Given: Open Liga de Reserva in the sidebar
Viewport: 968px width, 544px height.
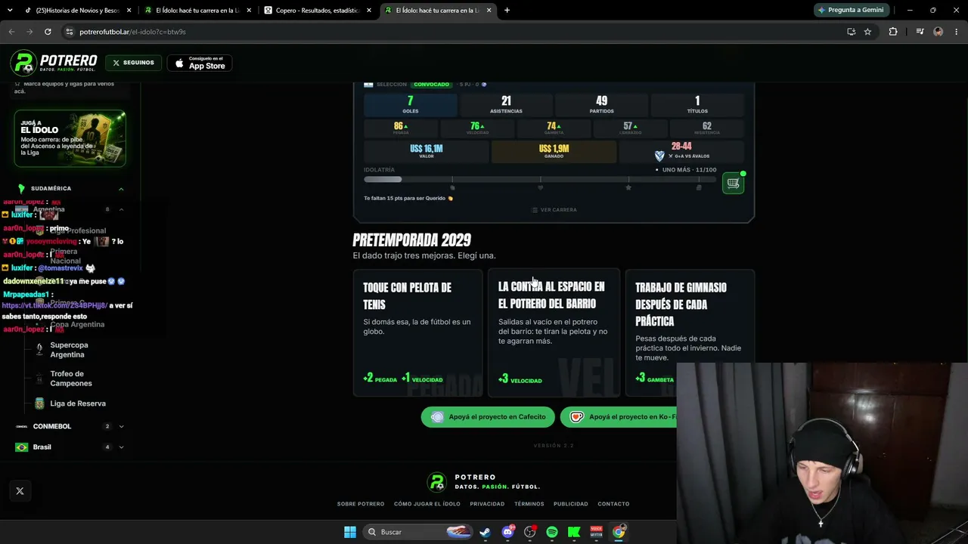Looking at the screenshot, I should [78, 403].
